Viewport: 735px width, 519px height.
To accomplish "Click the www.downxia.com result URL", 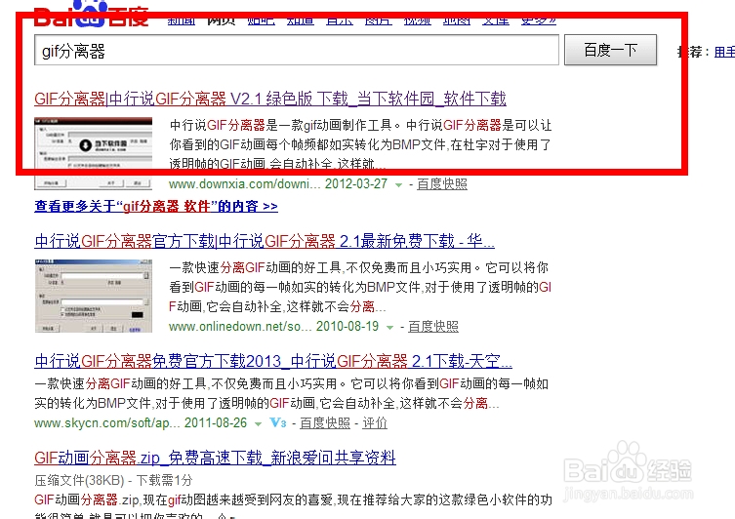I will [x=245, y=184].
